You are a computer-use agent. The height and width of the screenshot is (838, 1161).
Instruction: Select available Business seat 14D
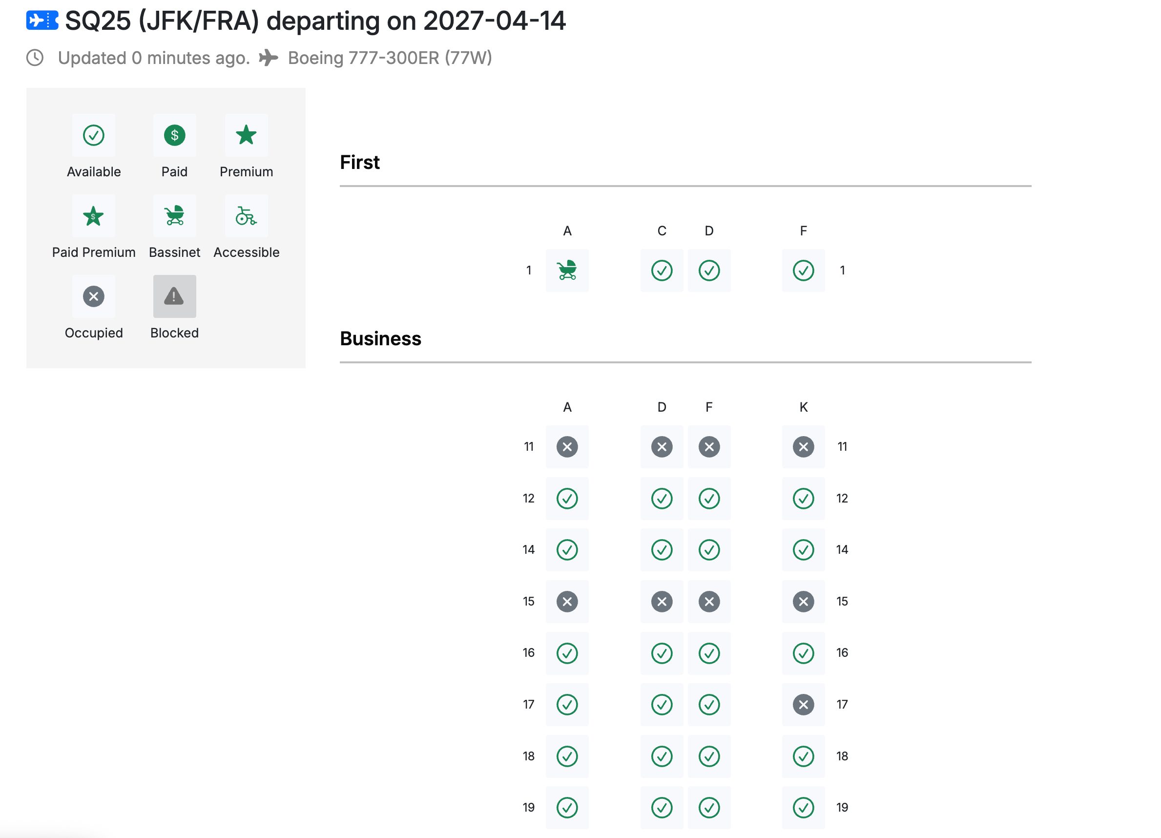tap(662, 550)
